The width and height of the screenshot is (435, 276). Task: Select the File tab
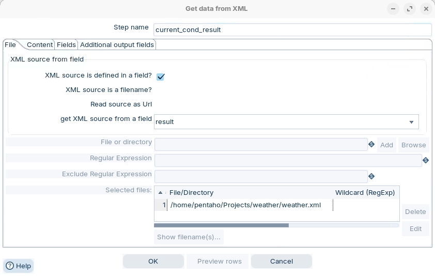point(10,45)
